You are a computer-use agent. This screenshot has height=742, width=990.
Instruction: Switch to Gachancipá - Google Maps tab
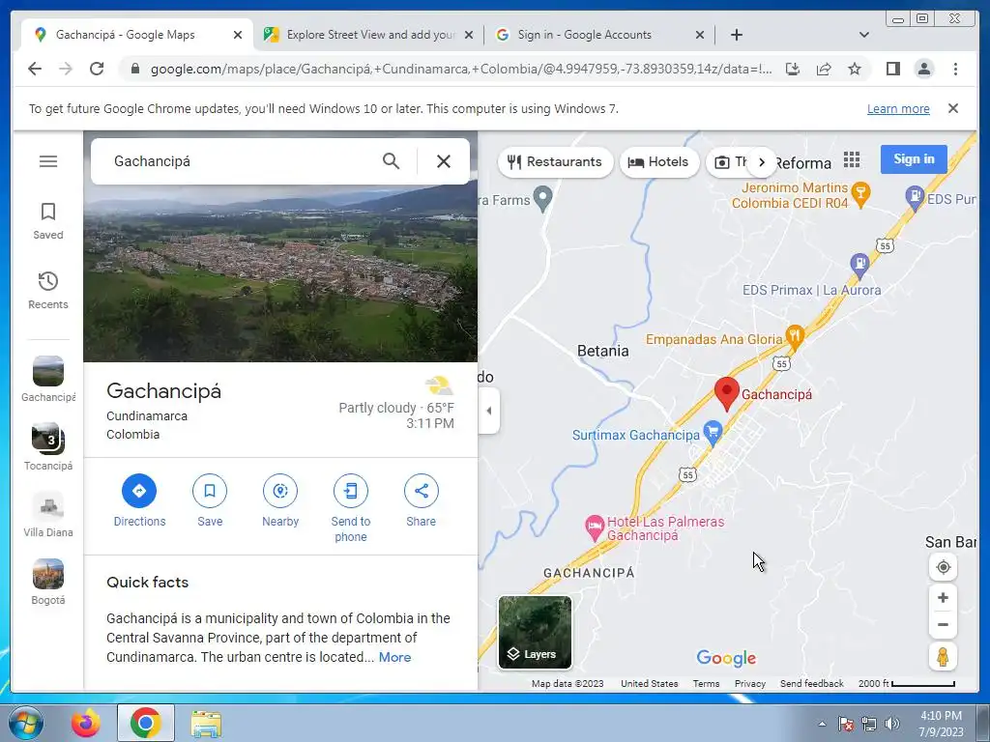tap(135, 35)
